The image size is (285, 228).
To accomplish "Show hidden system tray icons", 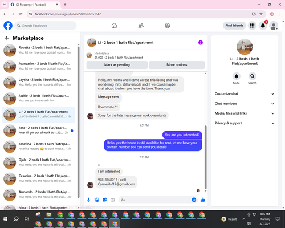I will 243,219.
